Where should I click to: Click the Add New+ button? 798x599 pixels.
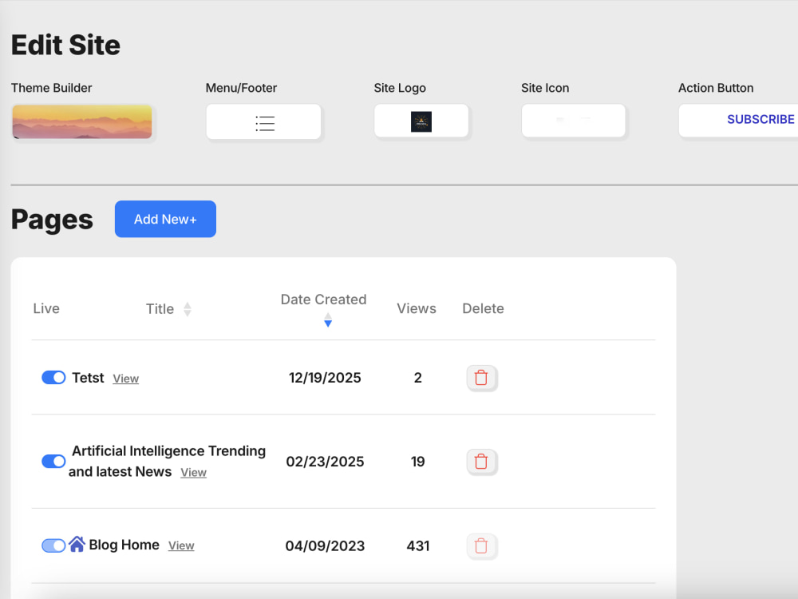(x=165, y=219)
